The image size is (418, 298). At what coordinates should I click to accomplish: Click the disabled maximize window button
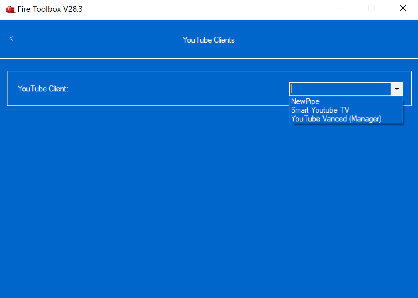coord(372,8)
